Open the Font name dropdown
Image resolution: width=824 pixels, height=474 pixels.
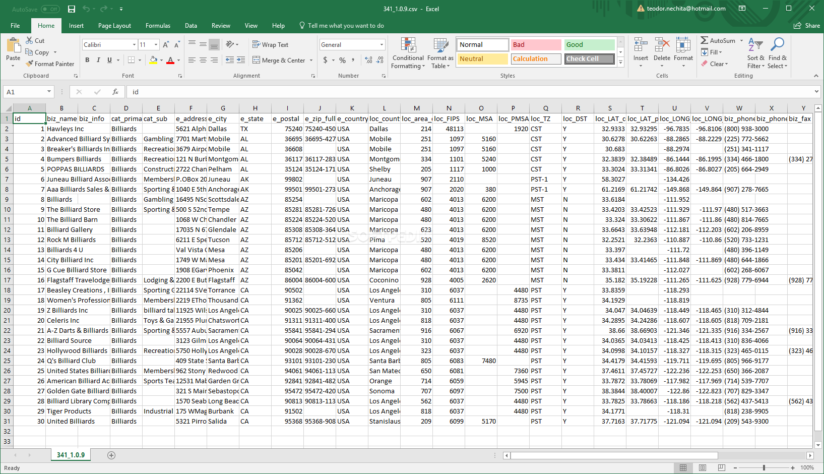point(134,45)
